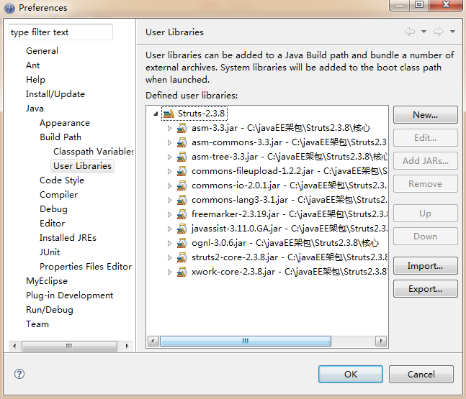Open Compiler preferences
This screenshot has height=399, width=466.
[58, 195]
